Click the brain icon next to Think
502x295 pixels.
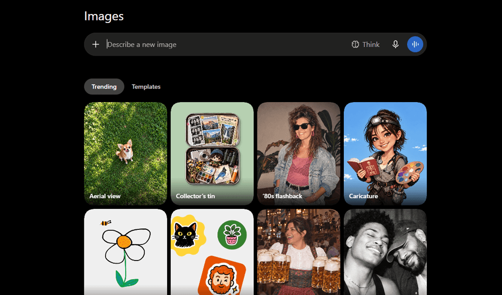[355, 45]
